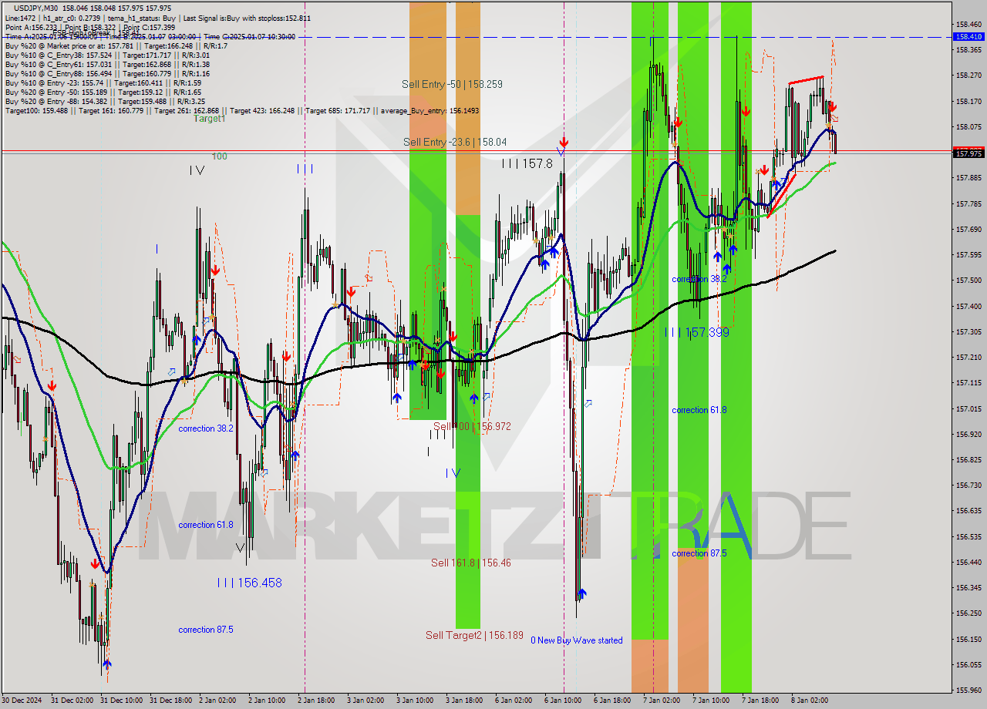Click the 'Sell Entry -23.6 | 158.04' label
This screenshot has width=987, height=709.
(453, 142)
